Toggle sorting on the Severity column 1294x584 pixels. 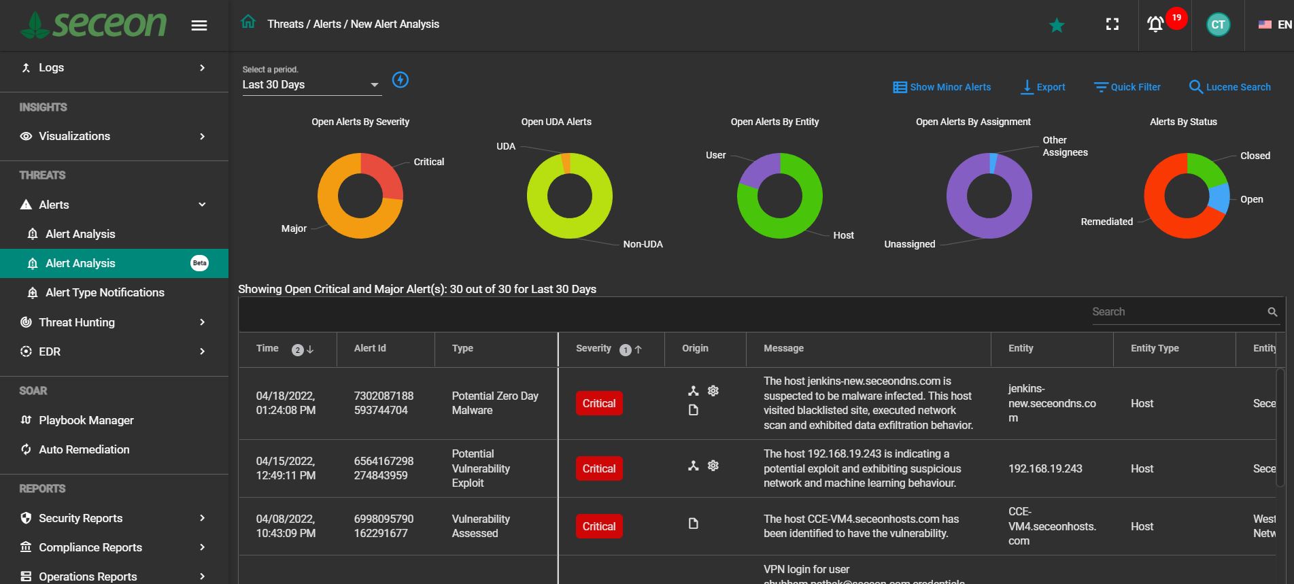(594, 348)
